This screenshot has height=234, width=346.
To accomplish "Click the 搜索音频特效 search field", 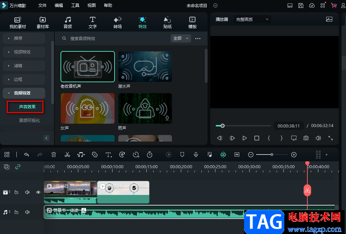I will (115, 38).
